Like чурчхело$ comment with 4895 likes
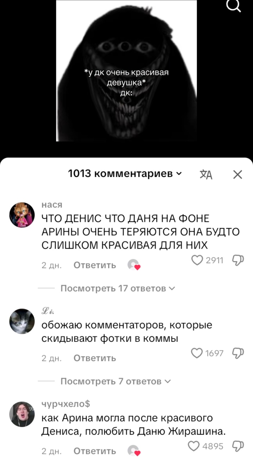The width and height of the screenshot is (253, 462). coord(194,446)
